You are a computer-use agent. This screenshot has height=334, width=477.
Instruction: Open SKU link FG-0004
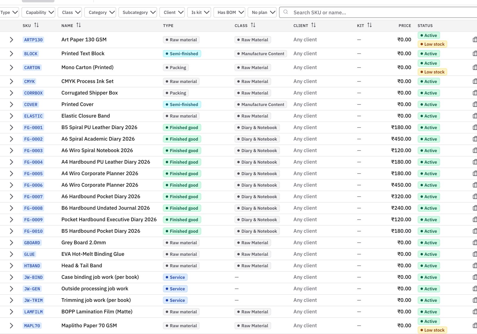(x=33, y=162)
